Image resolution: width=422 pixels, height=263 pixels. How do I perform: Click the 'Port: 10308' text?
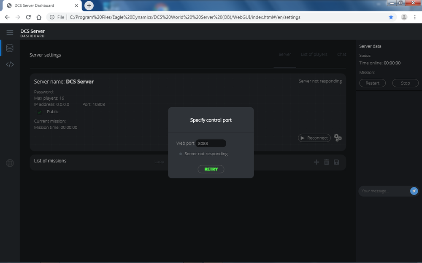tap(94, 104)
